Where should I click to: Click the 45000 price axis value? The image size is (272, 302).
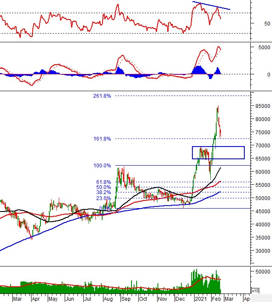(263, 211)
